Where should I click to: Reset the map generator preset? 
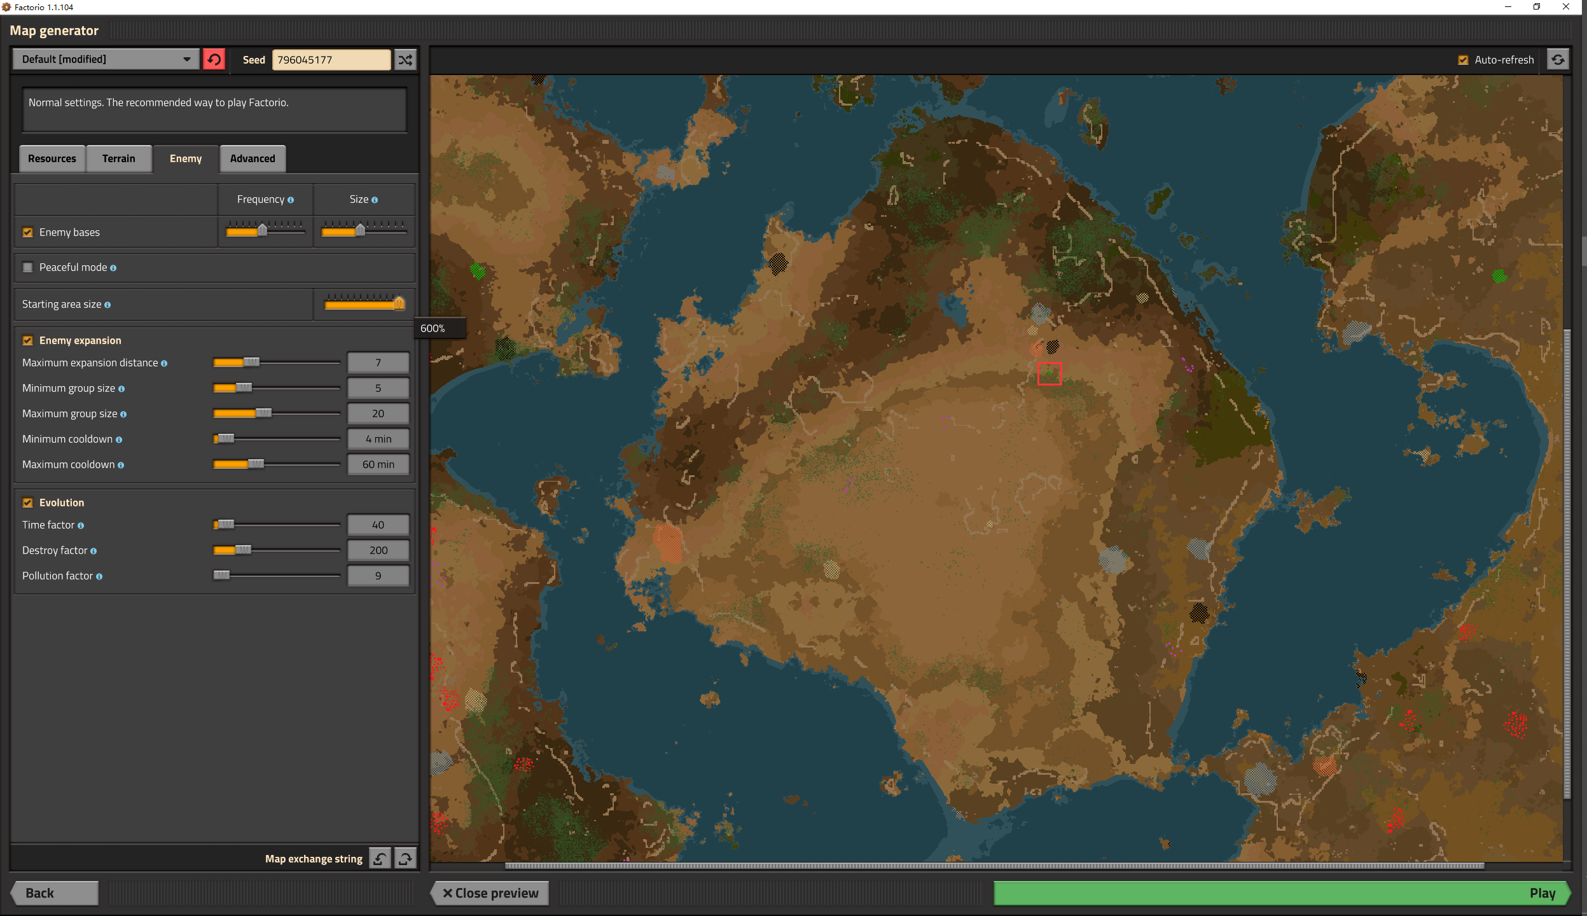(x=214, y=60)
